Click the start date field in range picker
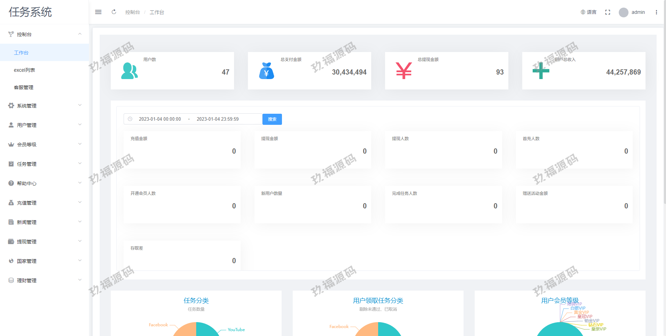This screenshot has height=336, width=666. coord(160,119)
